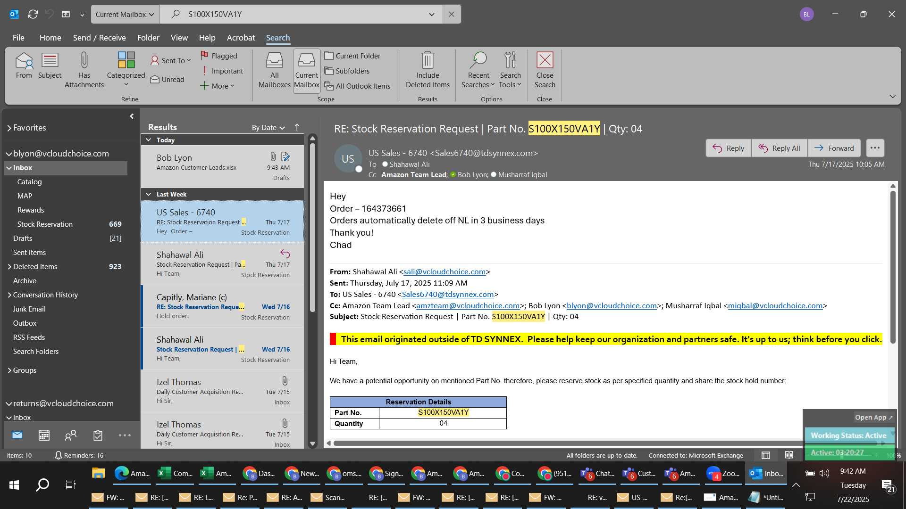Open the Recent Searches dropdown
This screenshot has height=509, width=906.
coord(478,70)
